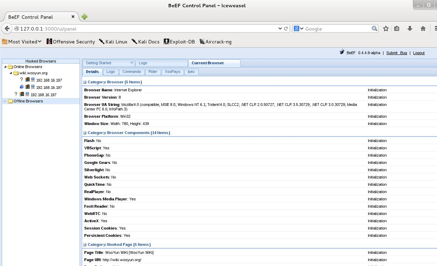The width and height of the screenshot is (437, 266).
Task: Select the wiki.wooyun.org tree label
Action: [x=33, y=73]
